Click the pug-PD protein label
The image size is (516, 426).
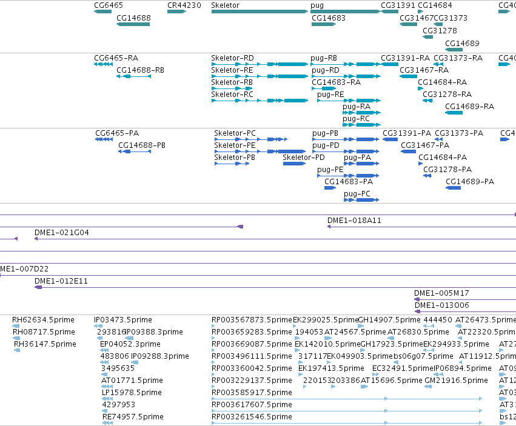[x=326, y=145]
